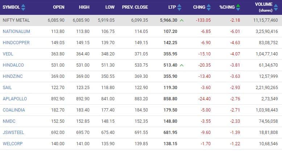The height and width of the screenshot is (151, 282).
Task: View the SAIL stock details link
Action: pos(7,88)
